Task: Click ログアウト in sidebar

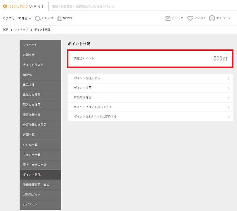Action: [x=40, y=205]
